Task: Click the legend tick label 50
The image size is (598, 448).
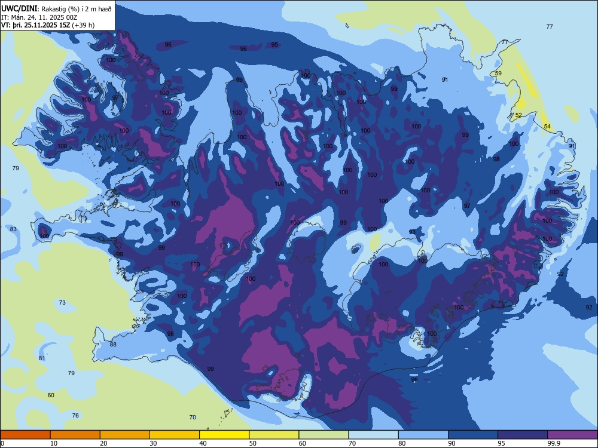Action: click(x=253, y=443)
